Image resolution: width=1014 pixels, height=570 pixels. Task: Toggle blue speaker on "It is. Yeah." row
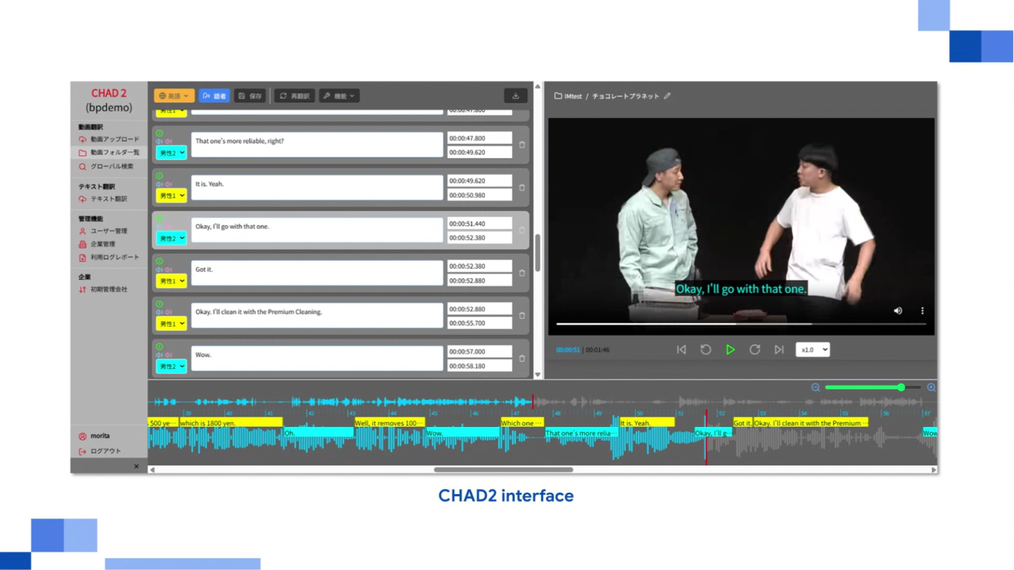coord(159,184)
